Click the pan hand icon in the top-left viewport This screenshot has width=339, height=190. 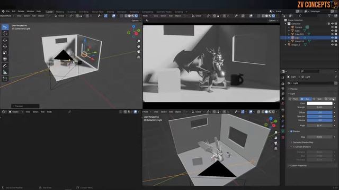(139, 46)
